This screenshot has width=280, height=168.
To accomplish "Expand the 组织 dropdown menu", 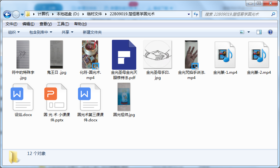I will tap(14, 32).
